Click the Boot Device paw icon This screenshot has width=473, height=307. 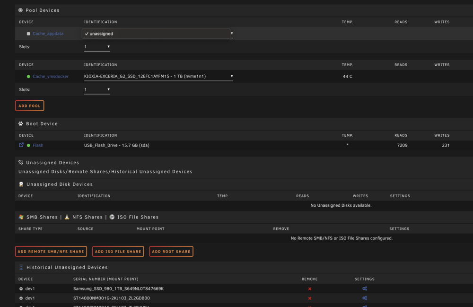(20, 123)
